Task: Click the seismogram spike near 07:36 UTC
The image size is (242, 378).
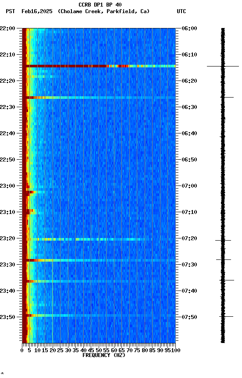Action: coord(227,280)
